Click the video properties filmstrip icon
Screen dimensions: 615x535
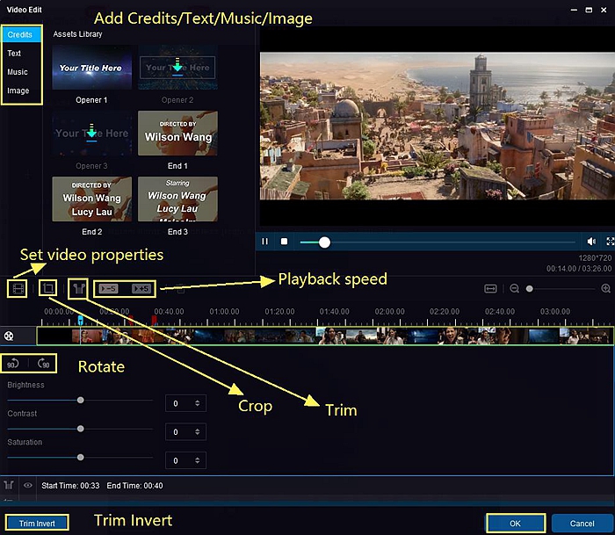[x=17, y=287]
